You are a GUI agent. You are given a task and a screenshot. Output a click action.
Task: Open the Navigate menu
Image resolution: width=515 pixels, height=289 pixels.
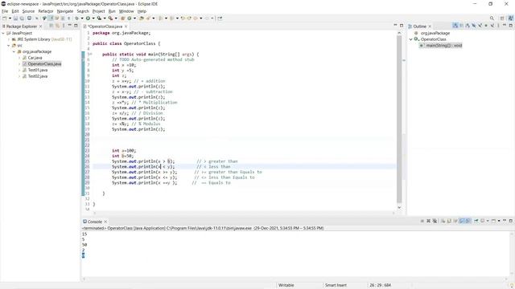[65, 11]
